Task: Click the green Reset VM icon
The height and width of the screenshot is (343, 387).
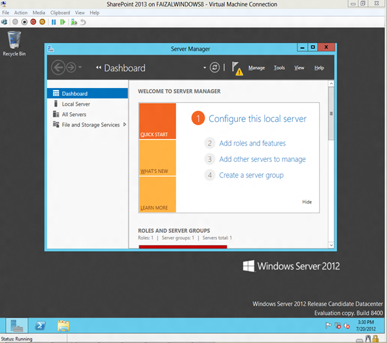Action: [63, 22]
